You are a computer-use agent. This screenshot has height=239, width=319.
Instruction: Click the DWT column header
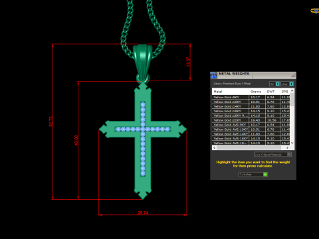pyautogui.click(x=272, y=92)
